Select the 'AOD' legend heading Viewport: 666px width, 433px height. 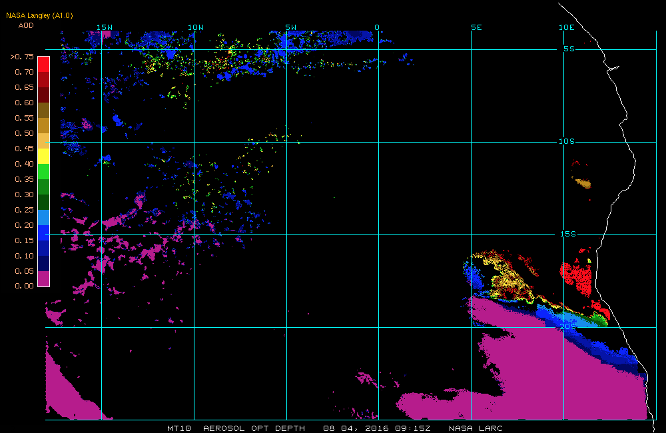click(x=26, y=25)
